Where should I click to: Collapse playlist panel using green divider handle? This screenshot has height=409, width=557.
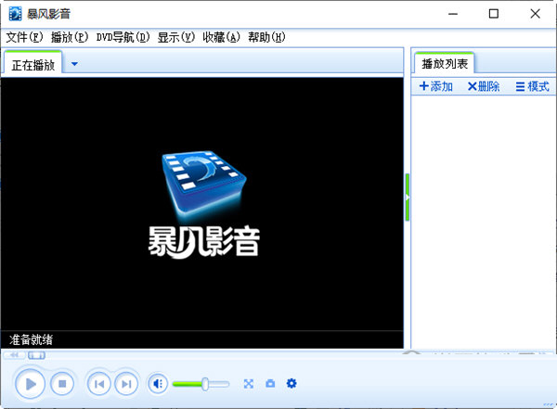point(407,197)
